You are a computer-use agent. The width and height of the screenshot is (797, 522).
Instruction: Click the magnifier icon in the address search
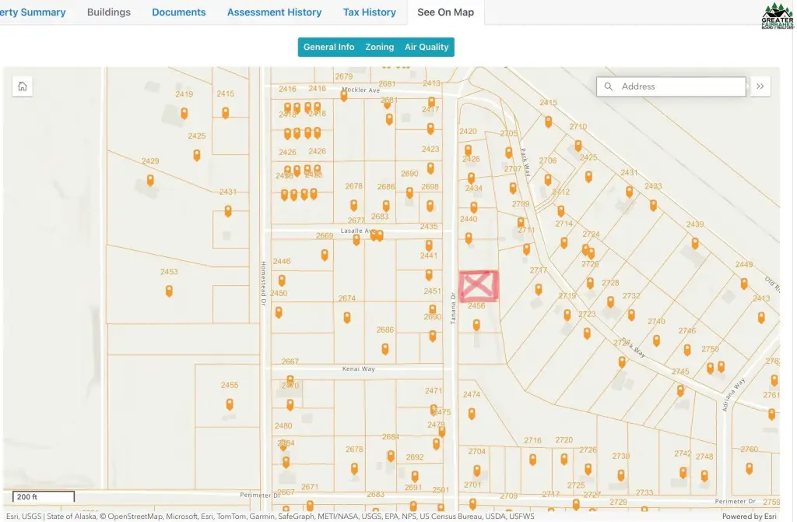pyautogui.click(x=609, y=86)
